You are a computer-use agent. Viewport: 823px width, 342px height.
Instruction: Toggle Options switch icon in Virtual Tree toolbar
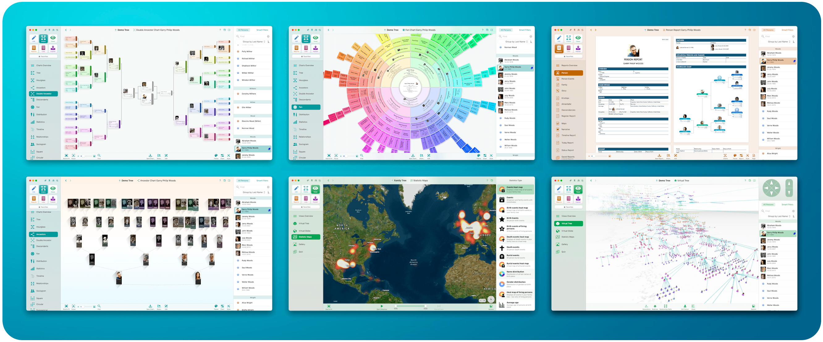coord(753,306)
